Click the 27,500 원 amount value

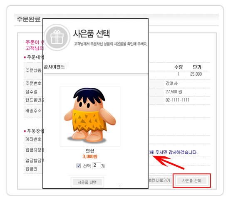click(x=174, y=92)
